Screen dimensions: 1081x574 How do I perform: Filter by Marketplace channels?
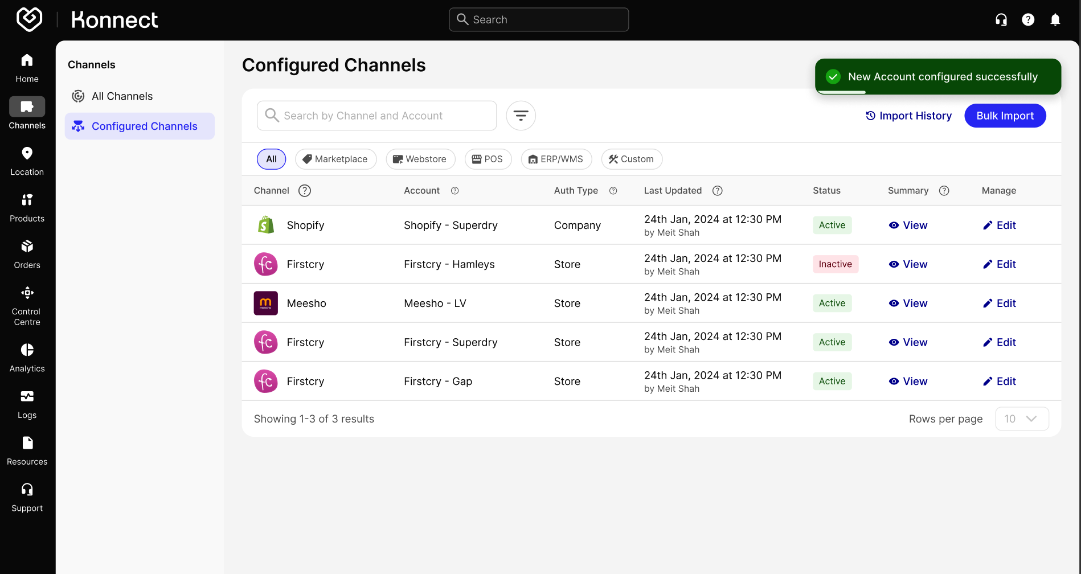(335, 159)
